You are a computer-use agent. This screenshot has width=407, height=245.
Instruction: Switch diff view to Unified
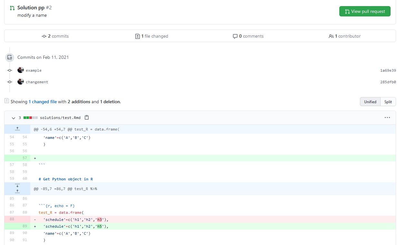coord(370,102)
